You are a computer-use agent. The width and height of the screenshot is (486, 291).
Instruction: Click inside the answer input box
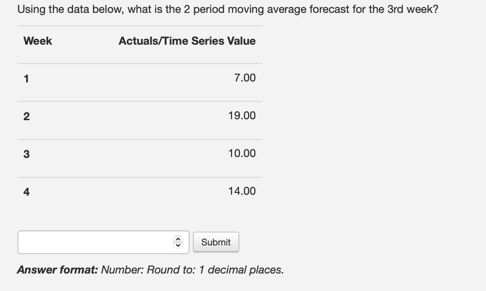pyautogui.click(x=92, y=242)
